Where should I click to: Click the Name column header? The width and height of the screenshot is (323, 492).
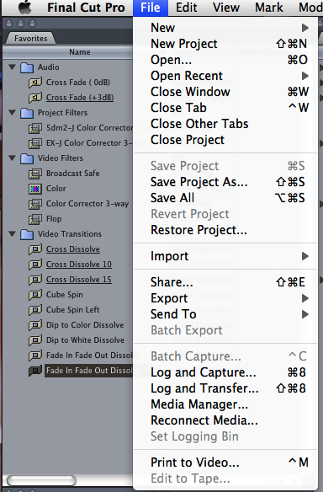click(x=80, y=52)
